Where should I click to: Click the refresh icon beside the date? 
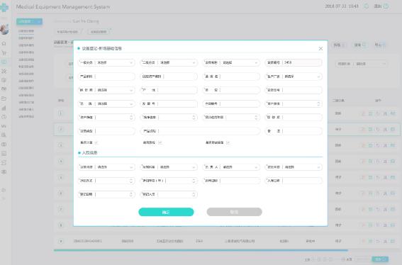tap(367, 6)
